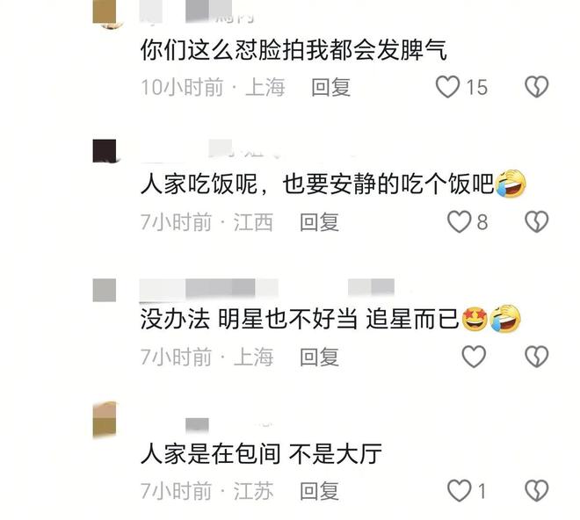
Task: Select comment text 你们这么怼脸拍我都会发脾气
Action: [x=294, y=50]
